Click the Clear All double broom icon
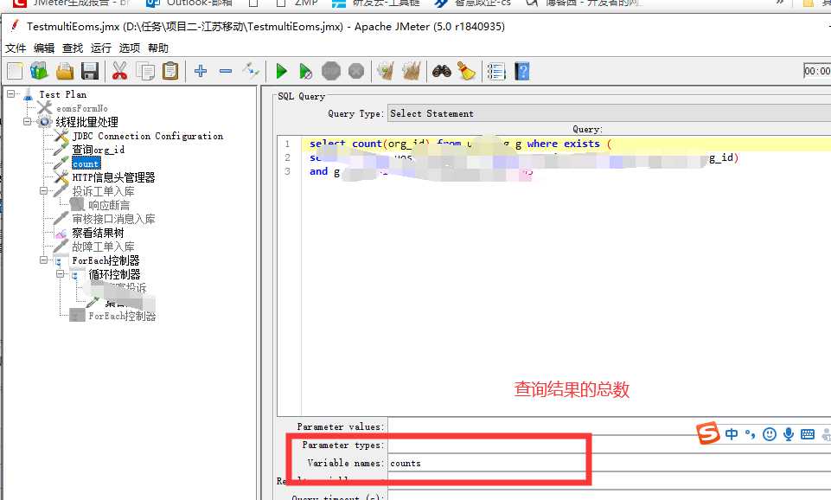This screenshot has height=500, width=831. pyautogui.click(x=412, y=71)
